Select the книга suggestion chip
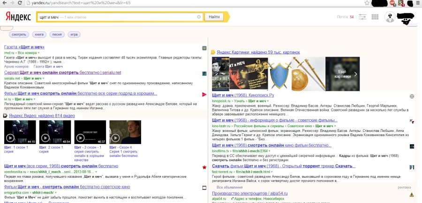Screen dimensions: 422x203 [39, 35]
